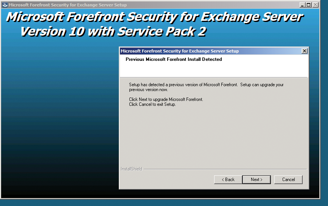Click the 'Previous Microsoft Forefront Install Detected' heading
Screen dimensions: 328x206
[174, 59]
